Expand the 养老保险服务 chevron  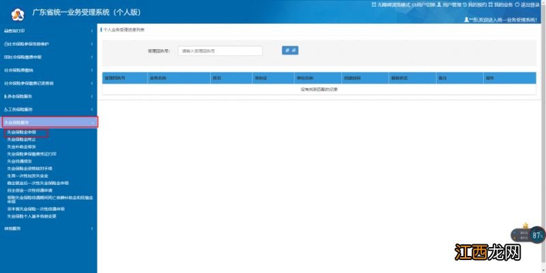point(92,96)
